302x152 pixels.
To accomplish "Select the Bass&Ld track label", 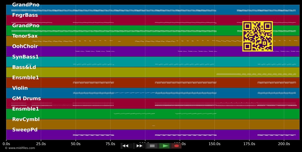I will click(24, 67).
